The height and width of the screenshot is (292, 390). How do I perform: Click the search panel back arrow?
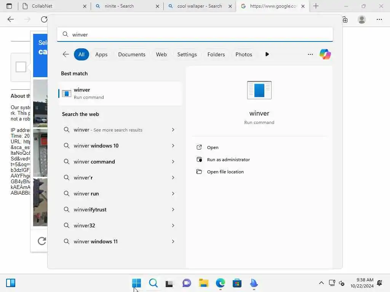click(x=66, y=54)
